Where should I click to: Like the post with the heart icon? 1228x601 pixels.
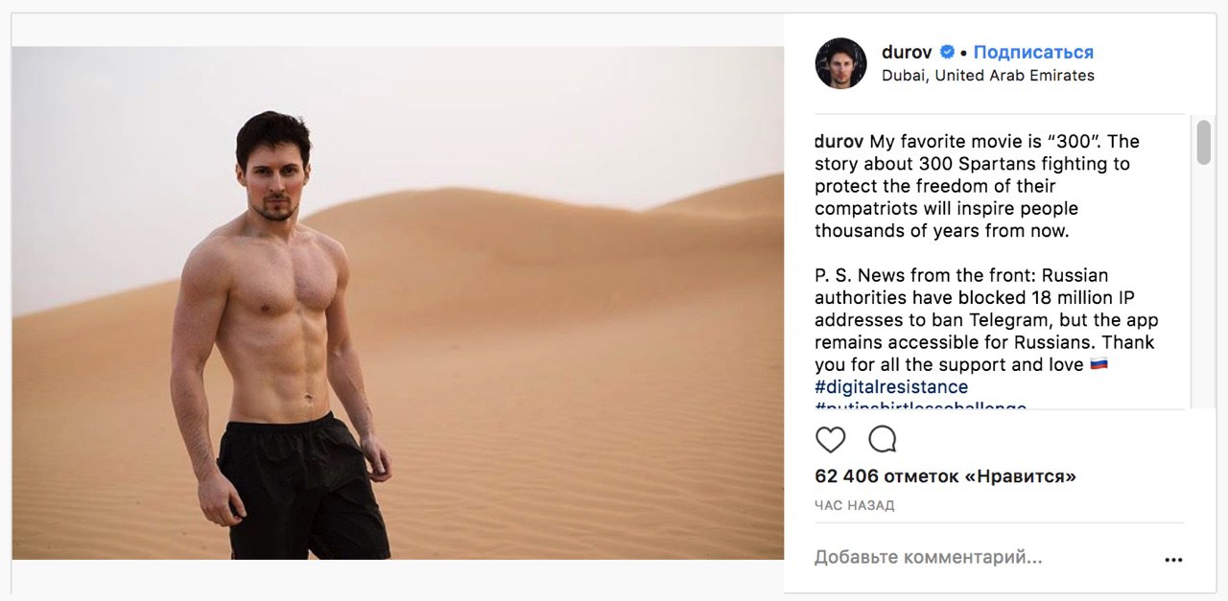pos(831,440)
